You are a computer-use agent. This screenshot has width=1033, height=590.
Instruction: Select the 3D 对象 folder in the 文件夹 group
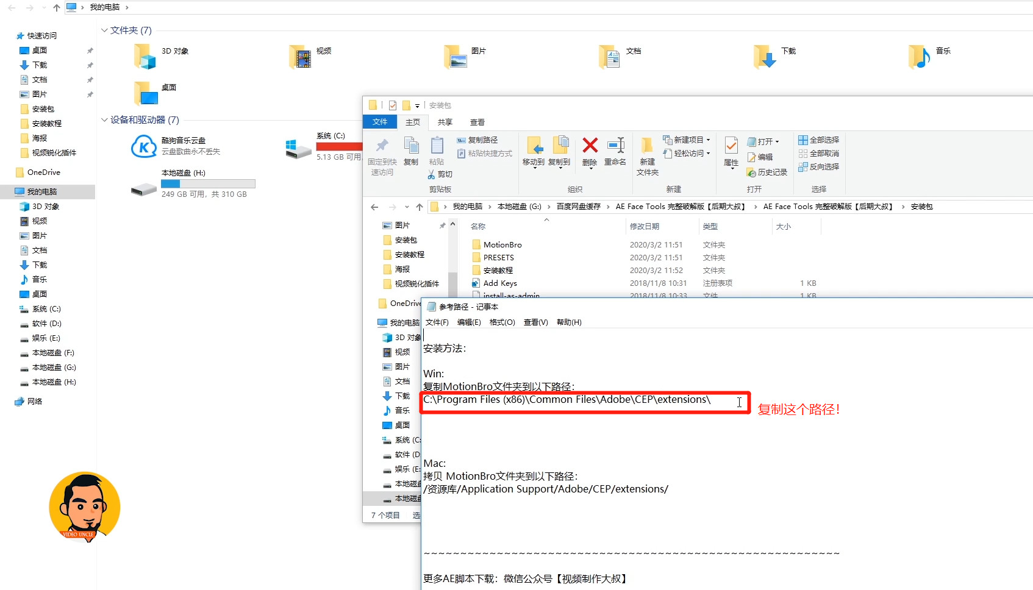[x=145, y=57]
